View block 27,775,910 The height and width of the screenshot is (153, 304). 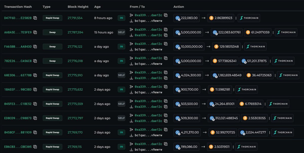[75, 75]
